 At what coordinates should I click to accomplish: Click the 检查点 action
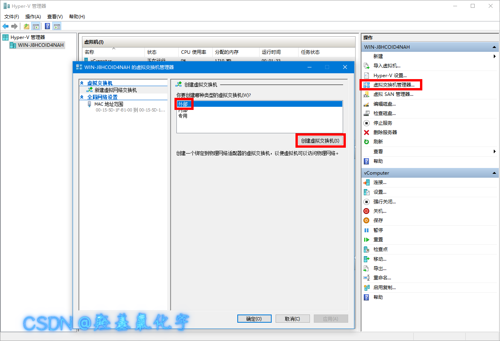click(x=380, y=249)
